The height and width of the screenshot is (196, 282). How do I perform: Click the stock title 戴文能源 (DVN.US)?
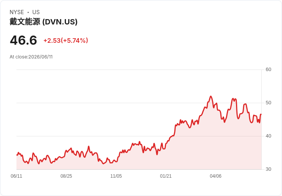pos(44,22)
